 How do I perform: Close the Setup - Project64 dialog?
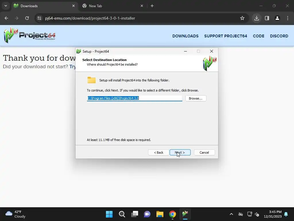212,51
